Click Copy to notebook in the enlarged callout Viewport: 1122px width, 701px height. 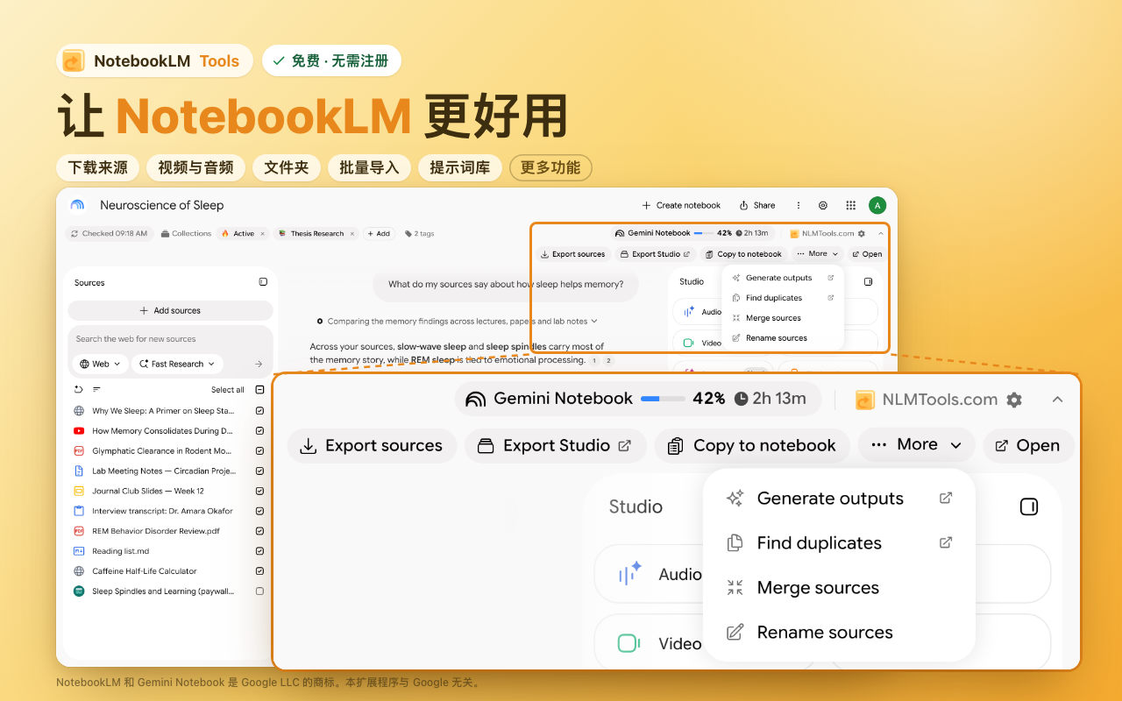[752, 445]
